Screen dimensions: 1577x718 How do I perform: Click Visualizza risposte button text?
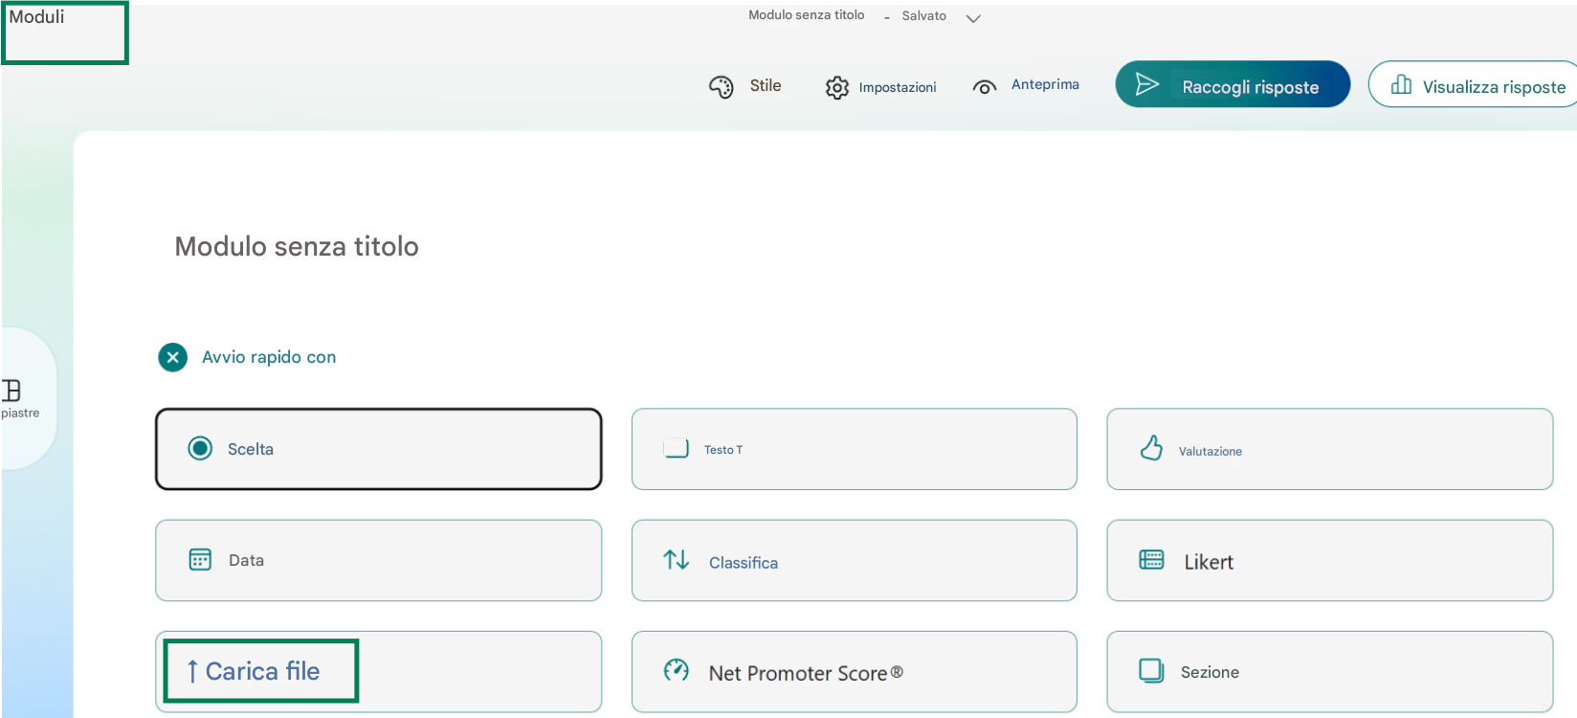coord(1494,87)
